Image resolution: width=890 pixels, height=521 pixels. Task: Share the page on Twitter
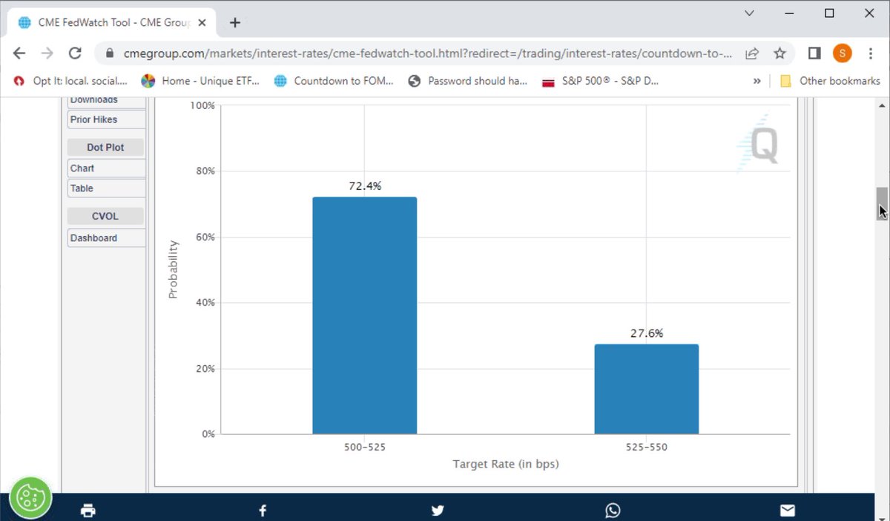tap(438, 510)
